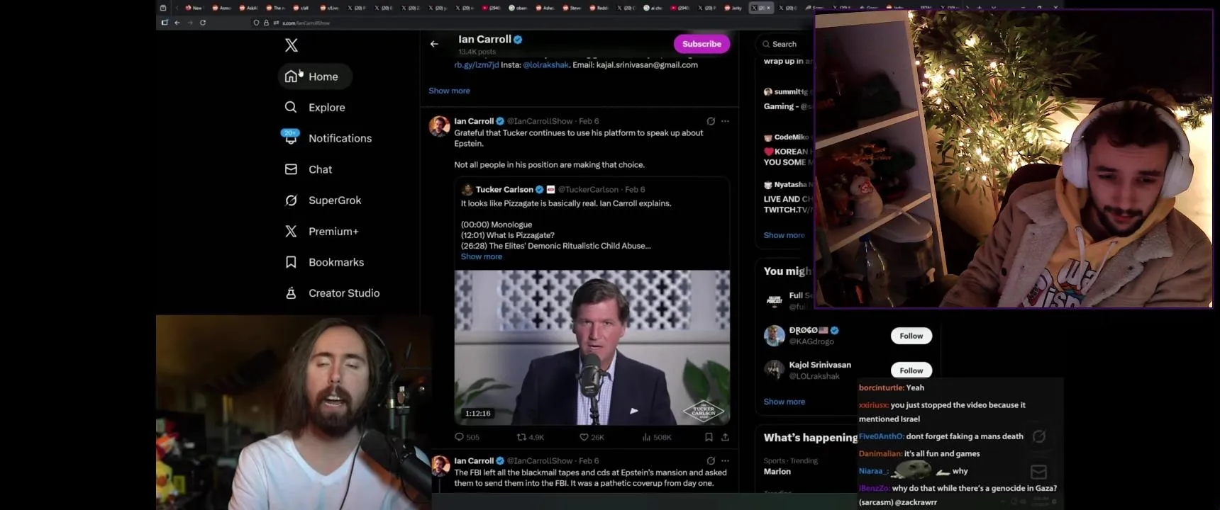Go to Home in the X sidebar

[315, 76]
